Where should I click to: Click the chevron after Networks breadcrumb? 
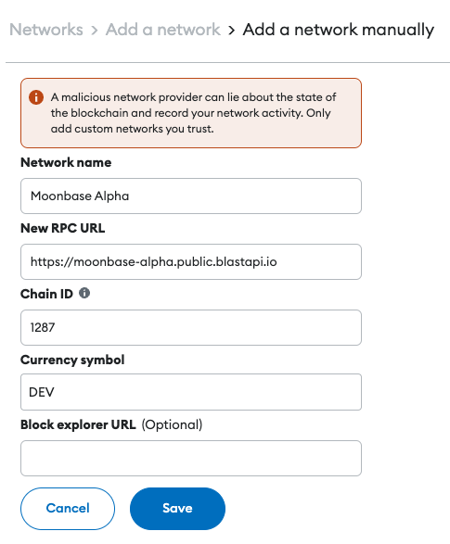(x=95, y=31)
